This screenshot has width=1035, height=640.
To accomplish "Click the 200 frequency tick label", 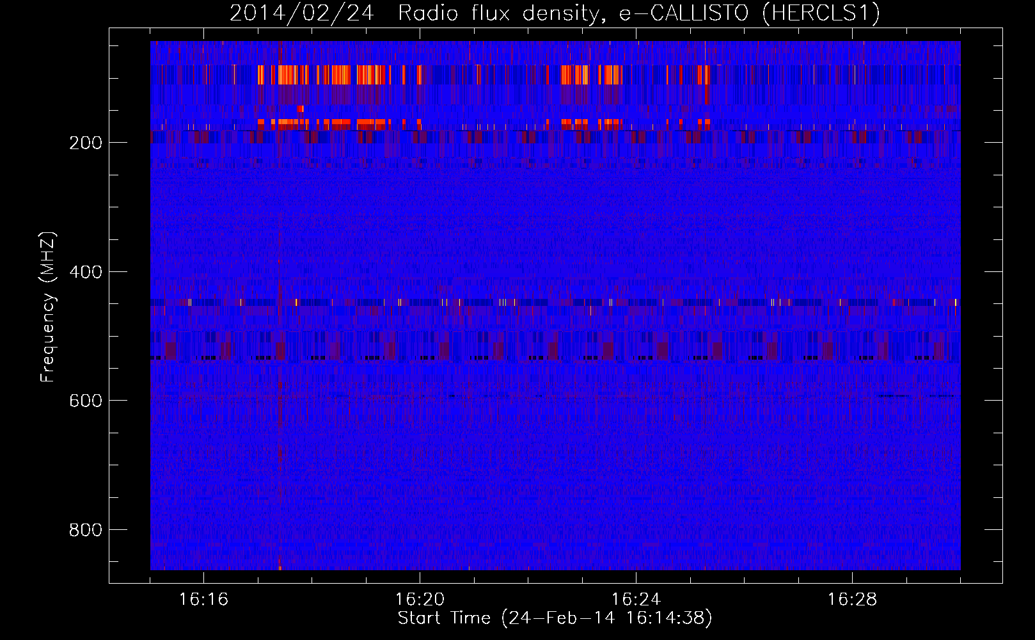I will click(86, 143).
